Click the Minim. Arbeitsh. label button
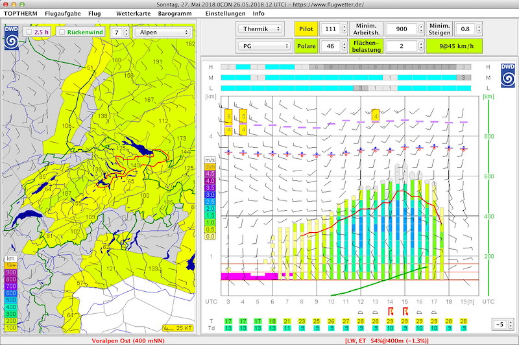The height and width of the screenshot is (345, 519). [366, 29]
